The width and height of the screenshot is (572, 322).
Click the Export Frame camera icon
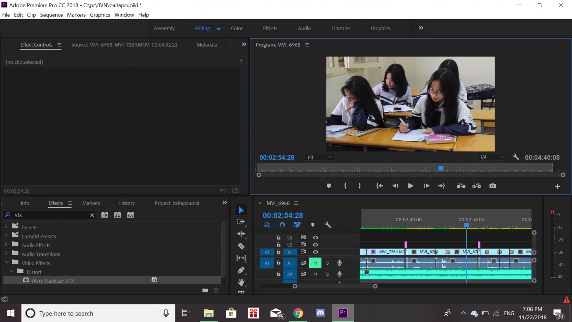(x=493, y=186)
